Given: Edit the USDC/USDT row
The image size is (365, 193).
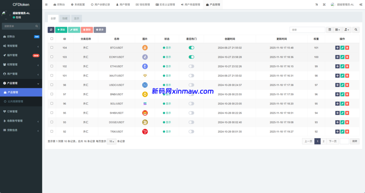Looking at the screenshot, I should (342, 85).
